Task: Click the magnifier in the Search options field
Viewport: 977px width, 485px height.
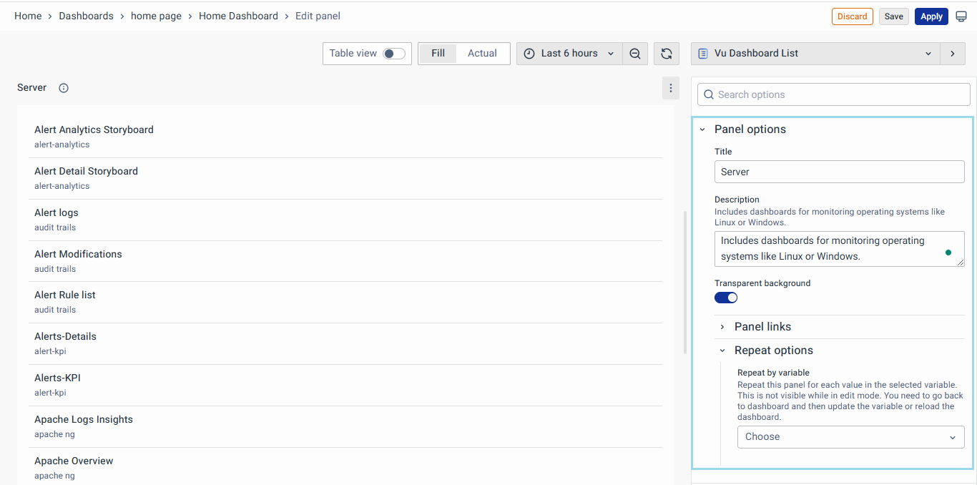Action: pyautogui.click(x=708, y=94)
